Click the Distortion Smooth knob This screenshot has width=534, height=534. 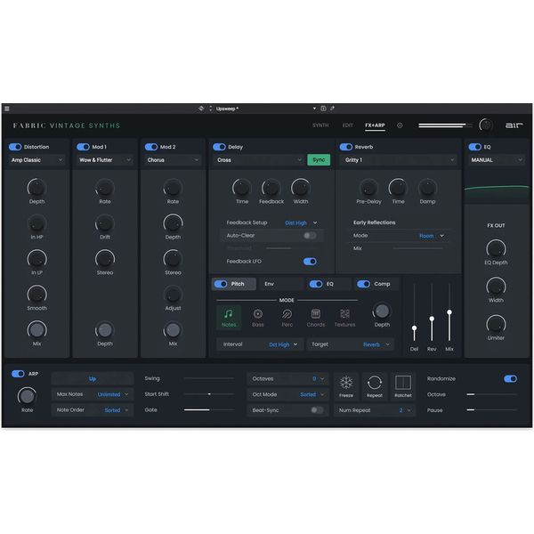(36, 295)
